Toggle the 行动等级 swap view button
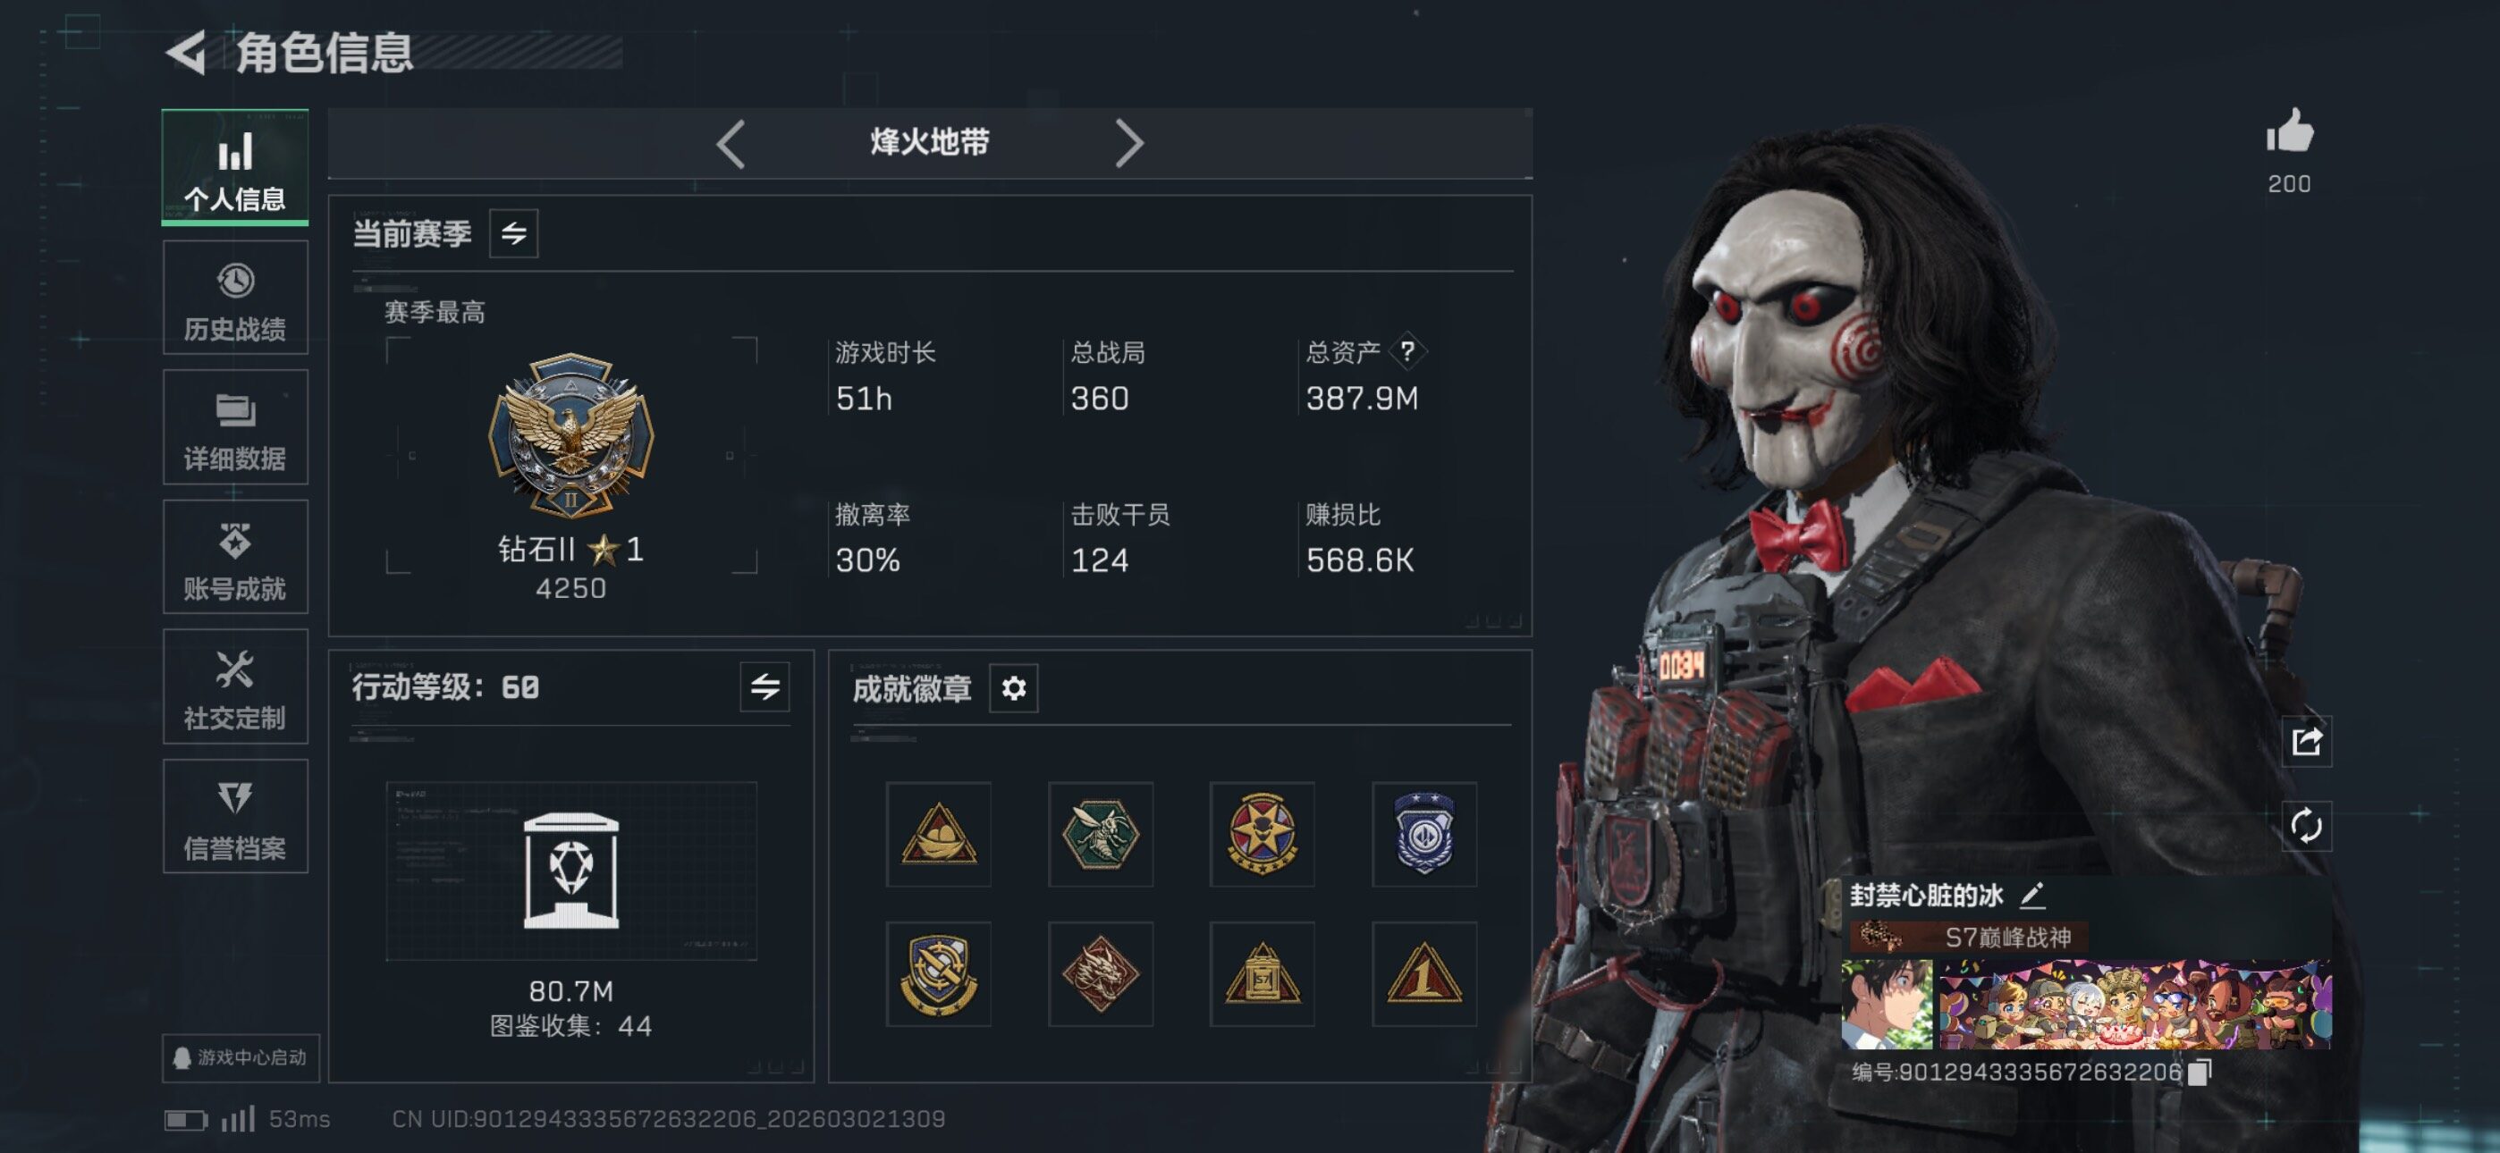The height and width of the screenshot is (1153, 2500). point(764,687)
